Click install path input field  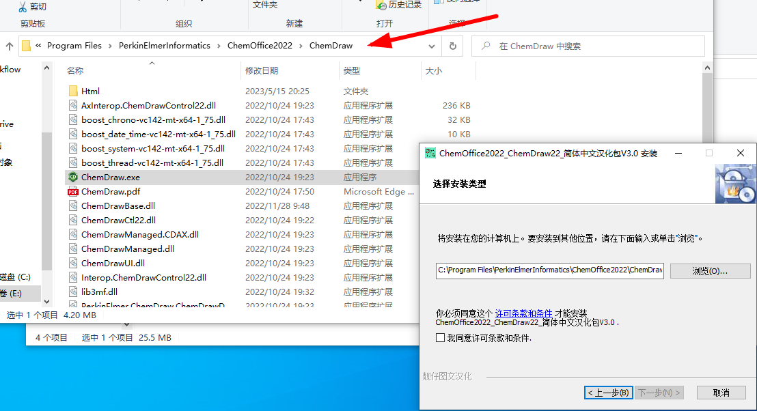549,270
